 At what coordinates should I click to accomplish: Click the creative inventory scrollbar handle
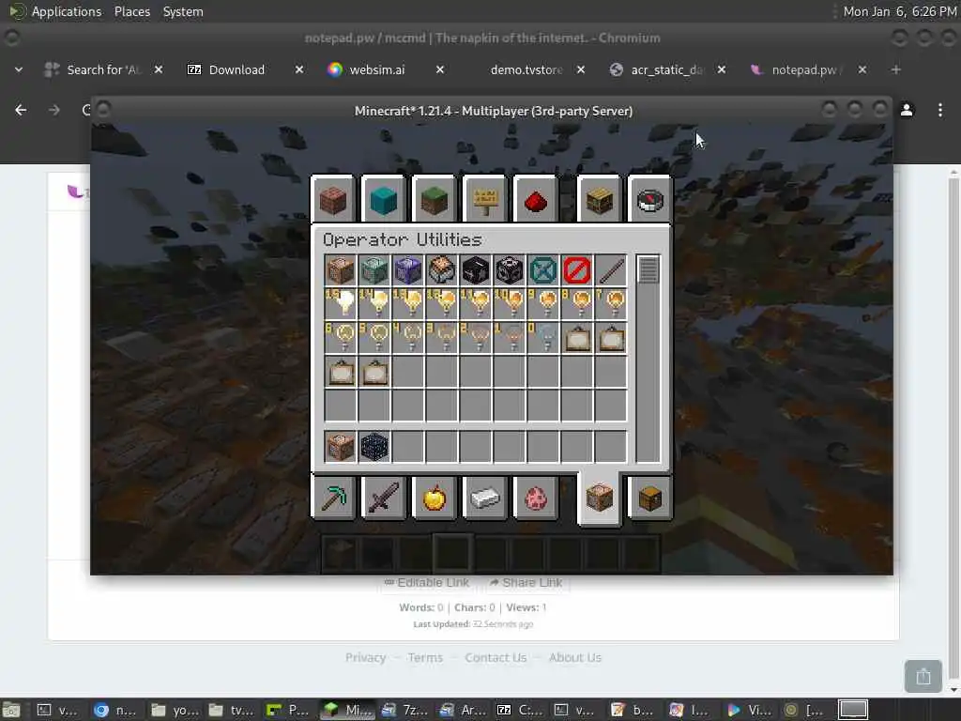coord(648,269)
